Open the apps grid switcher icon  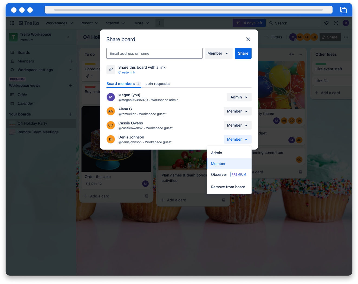tap(12, 23)
